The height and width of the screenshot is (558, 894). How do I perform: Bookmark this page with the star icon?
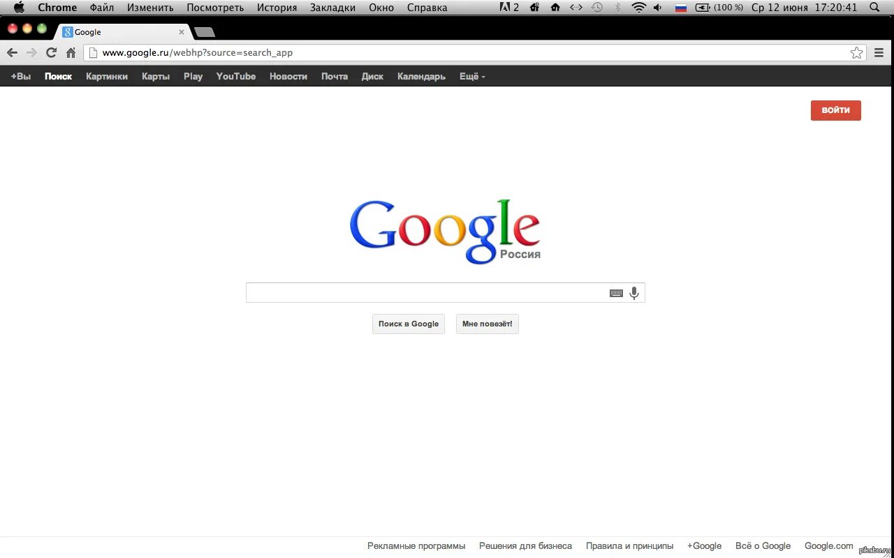click(856, 53)
